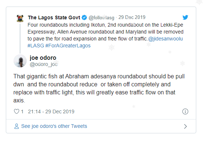This screenshot has height=141, width=205.
Task: Like the tweet with heart icon
Action: point(17,111)
